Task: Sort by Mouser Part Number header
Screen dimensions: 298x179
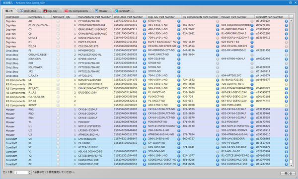Action: click(237, 17)
